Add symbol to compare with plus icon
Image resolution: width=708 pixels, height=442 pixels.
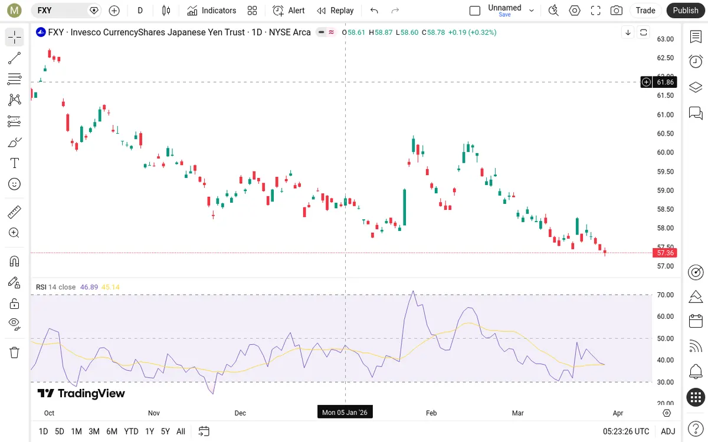coord(114,10)
